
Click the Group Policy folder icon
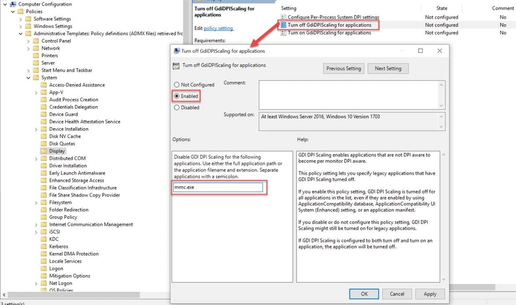tap(44, 217)
